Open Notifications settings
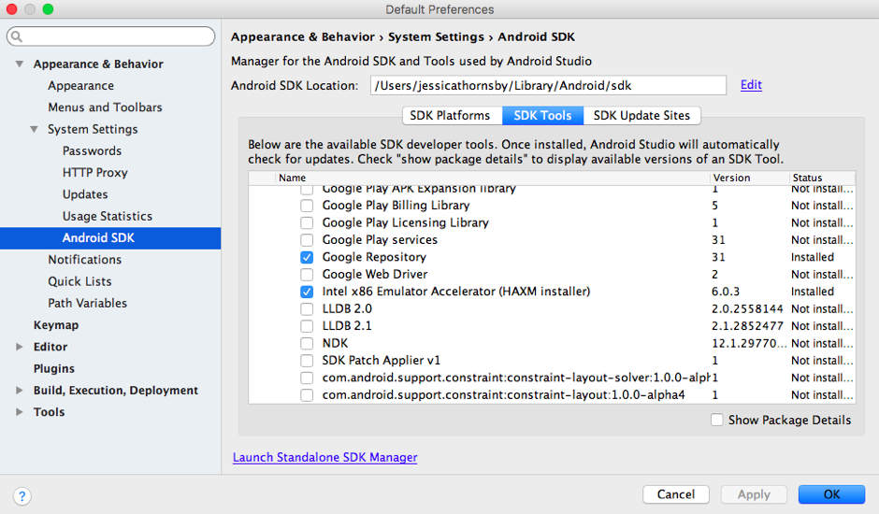The height and width of the screenshot is (514, 879). click(x=85, y=260)
